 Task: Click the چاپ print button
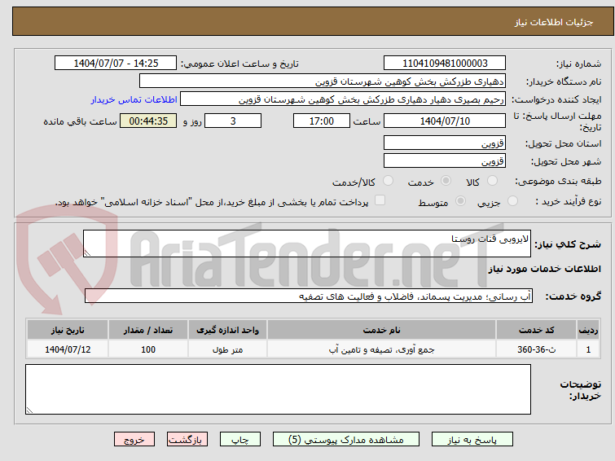[240, 440]
